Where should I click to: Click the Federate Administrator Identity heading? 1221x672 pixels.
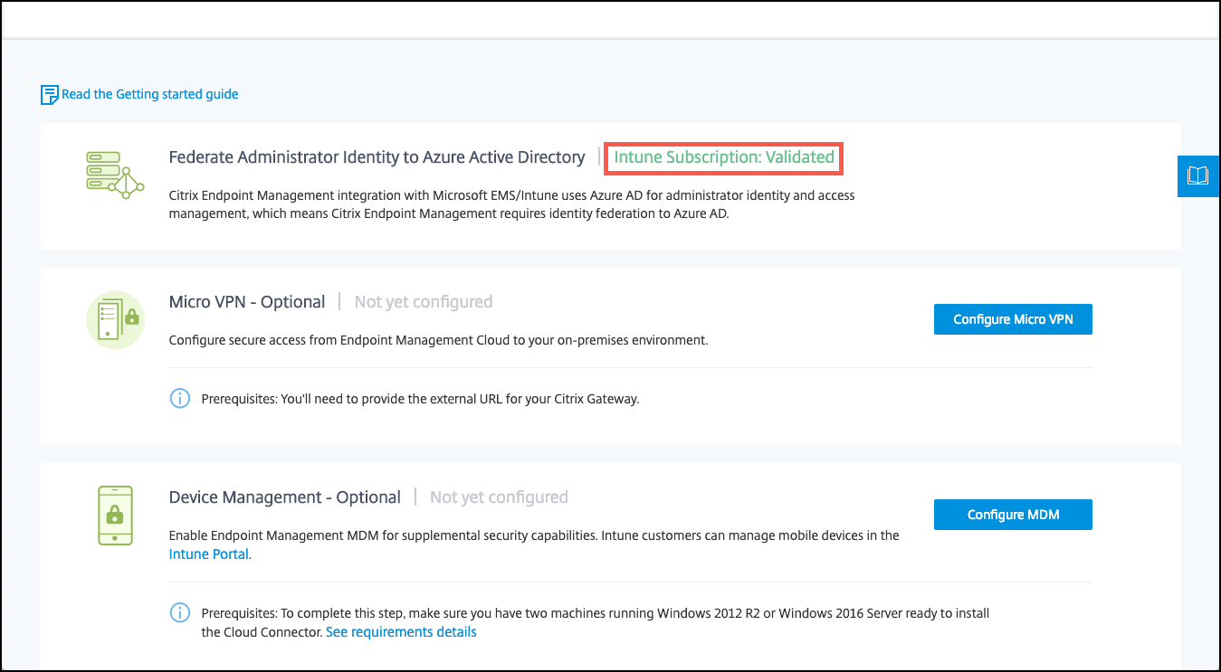coord(377,157)
